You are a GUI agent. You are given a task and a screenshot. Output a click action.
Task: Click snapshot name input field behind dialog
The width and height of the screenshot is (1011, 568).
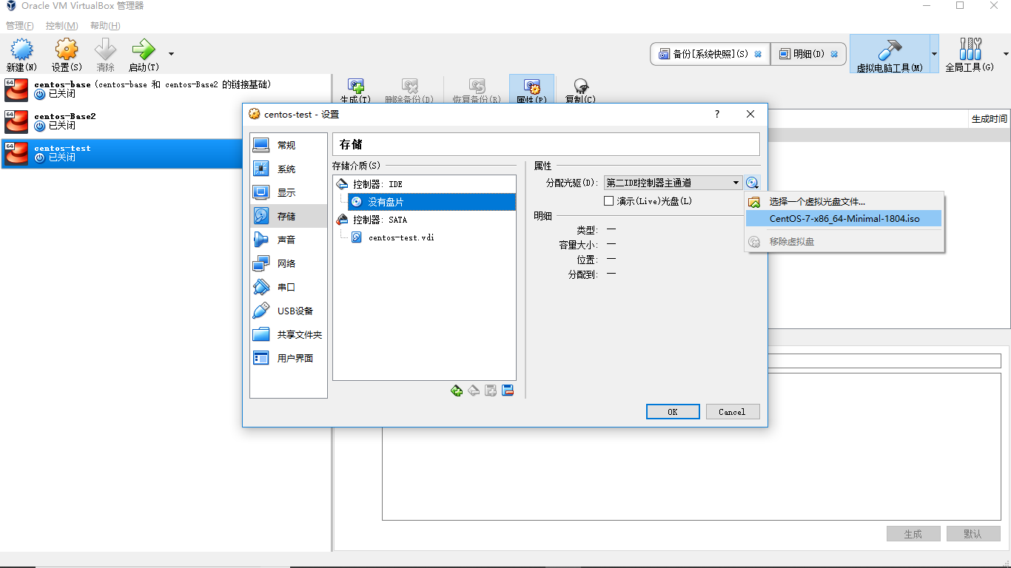click(884, 361)
